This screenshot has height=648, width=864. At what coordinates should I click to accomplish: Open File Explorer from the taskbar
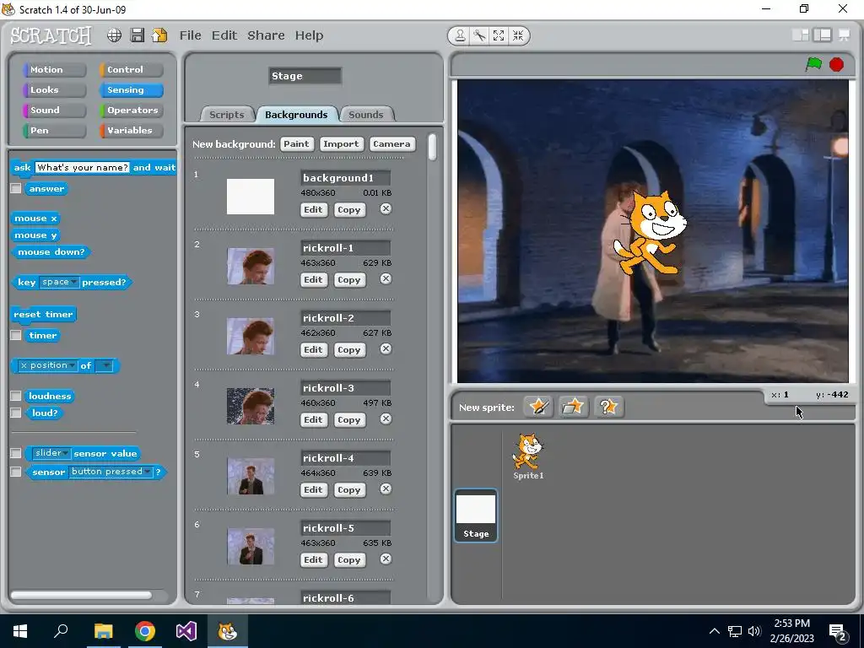[x=103, y=631]
